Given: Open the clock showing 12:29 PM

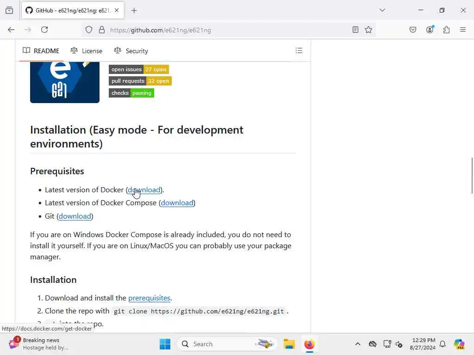Looking at the screenshot, I should point(423,344).
